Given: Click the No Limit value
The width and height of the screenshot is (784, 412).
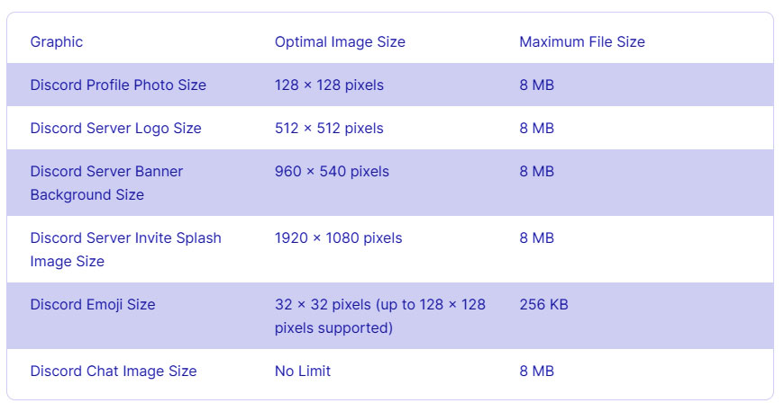Looking at the screenshot, I should pos(303,371).
